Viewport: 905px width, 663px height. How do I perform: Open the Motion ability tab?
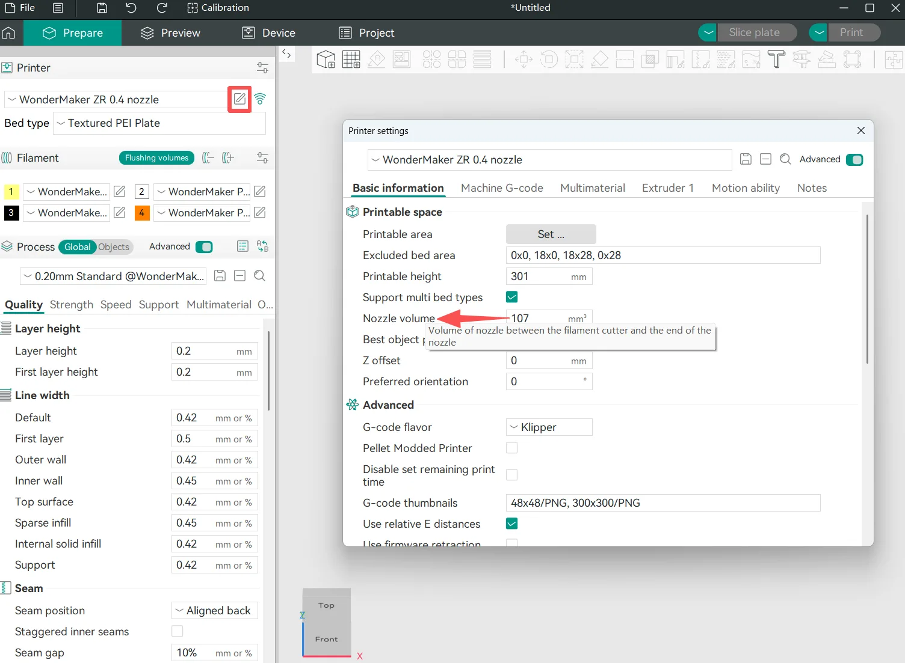[x=746, y=188]
